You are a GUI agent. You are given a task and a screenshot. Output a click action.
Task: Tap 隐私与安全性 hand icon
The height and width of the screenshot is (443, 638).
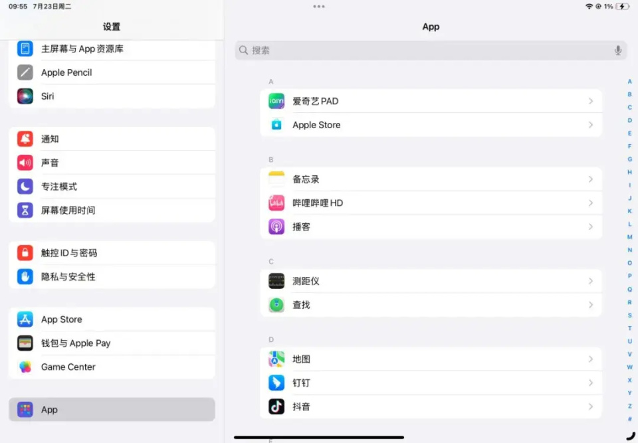point(25,276)
